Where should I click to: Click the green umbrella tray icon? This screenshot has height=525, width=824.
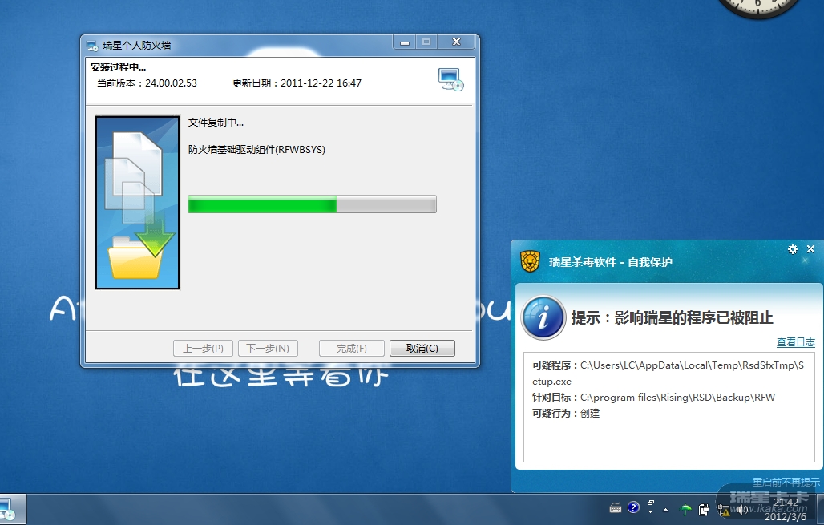686,509
